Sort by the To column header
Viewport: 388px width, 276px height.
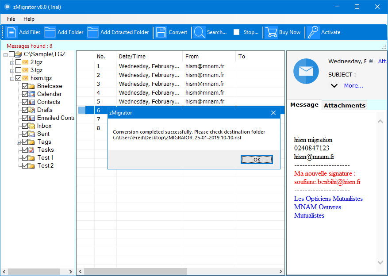pyautogui.click(x=260, y=56)
